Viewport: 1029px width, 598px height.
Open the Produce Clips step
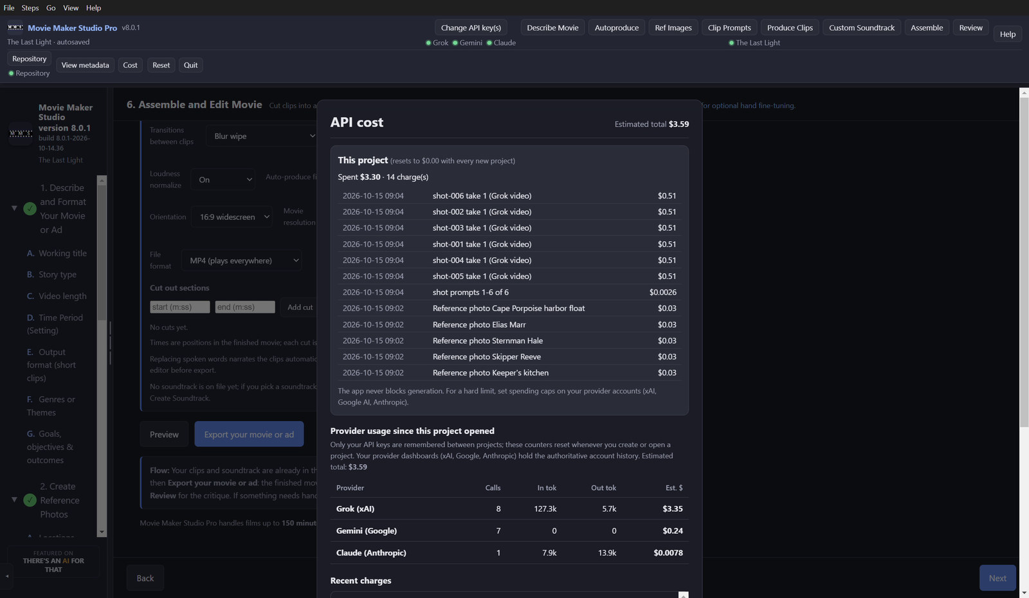tap(790, 28)
